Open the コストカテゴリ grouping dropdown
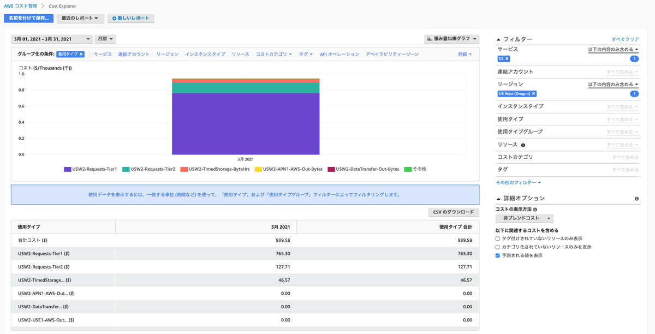 (274, 54)
